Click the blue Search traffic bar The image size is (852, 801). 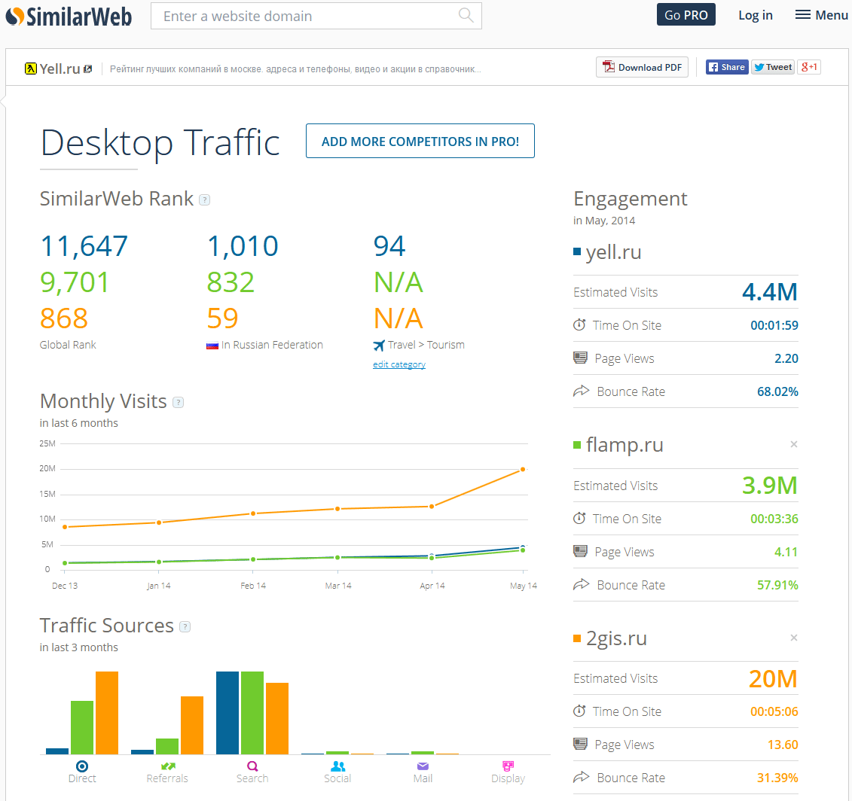click(228, 713)
